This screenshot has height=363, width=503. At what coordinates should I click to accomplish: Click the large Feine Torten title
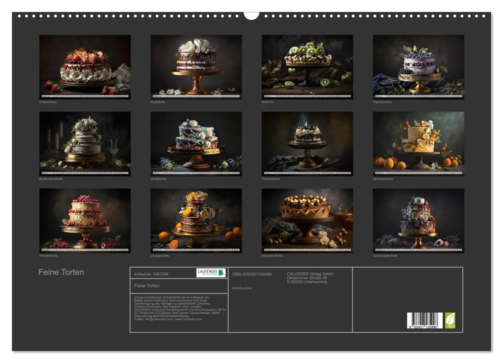[x=61, y=272]
